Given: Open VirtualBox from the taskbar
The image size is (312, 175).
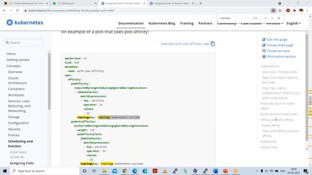Looking at the screenshot, I should (x=195, y=171).
